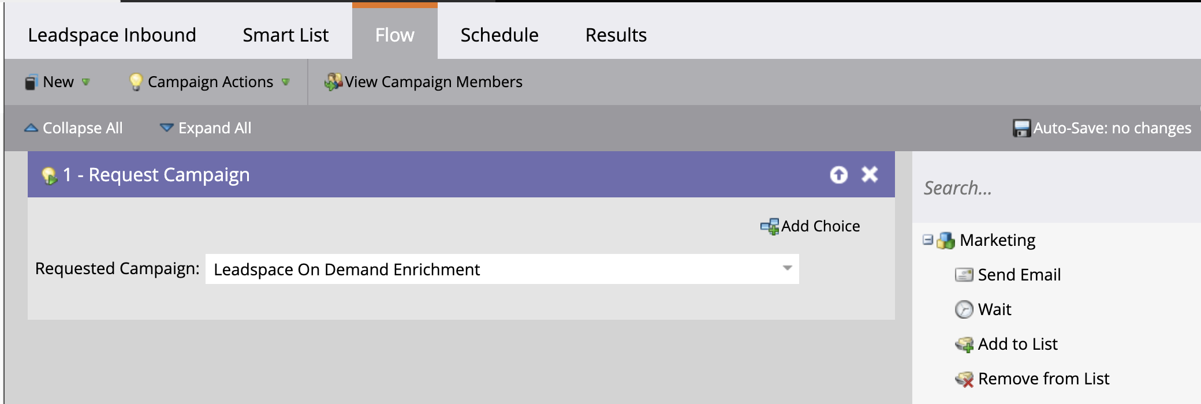The height and width of the screenshot is (404, 1201).
Task: Select the Marketing category label
Action: tap(998, 240)
